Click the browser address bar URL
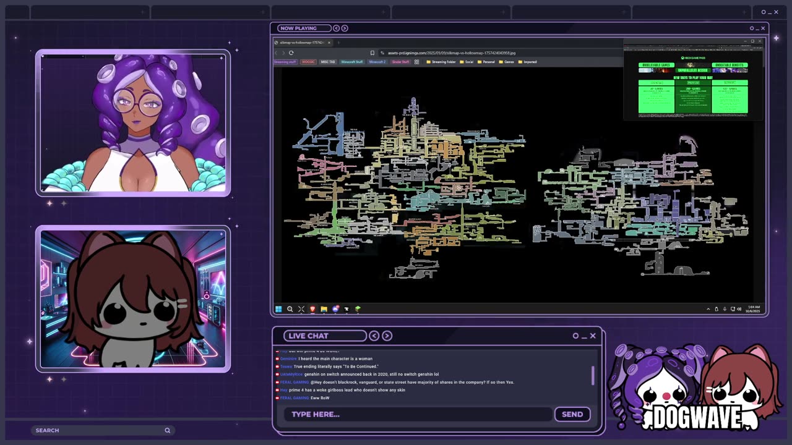This screenshot has width=792, height=445. point(452,53)
